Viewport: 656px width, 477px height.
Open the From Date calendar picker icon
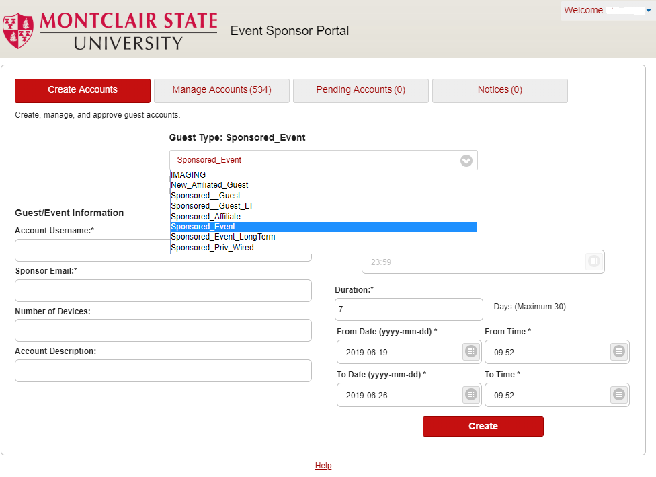pos(470,351)
